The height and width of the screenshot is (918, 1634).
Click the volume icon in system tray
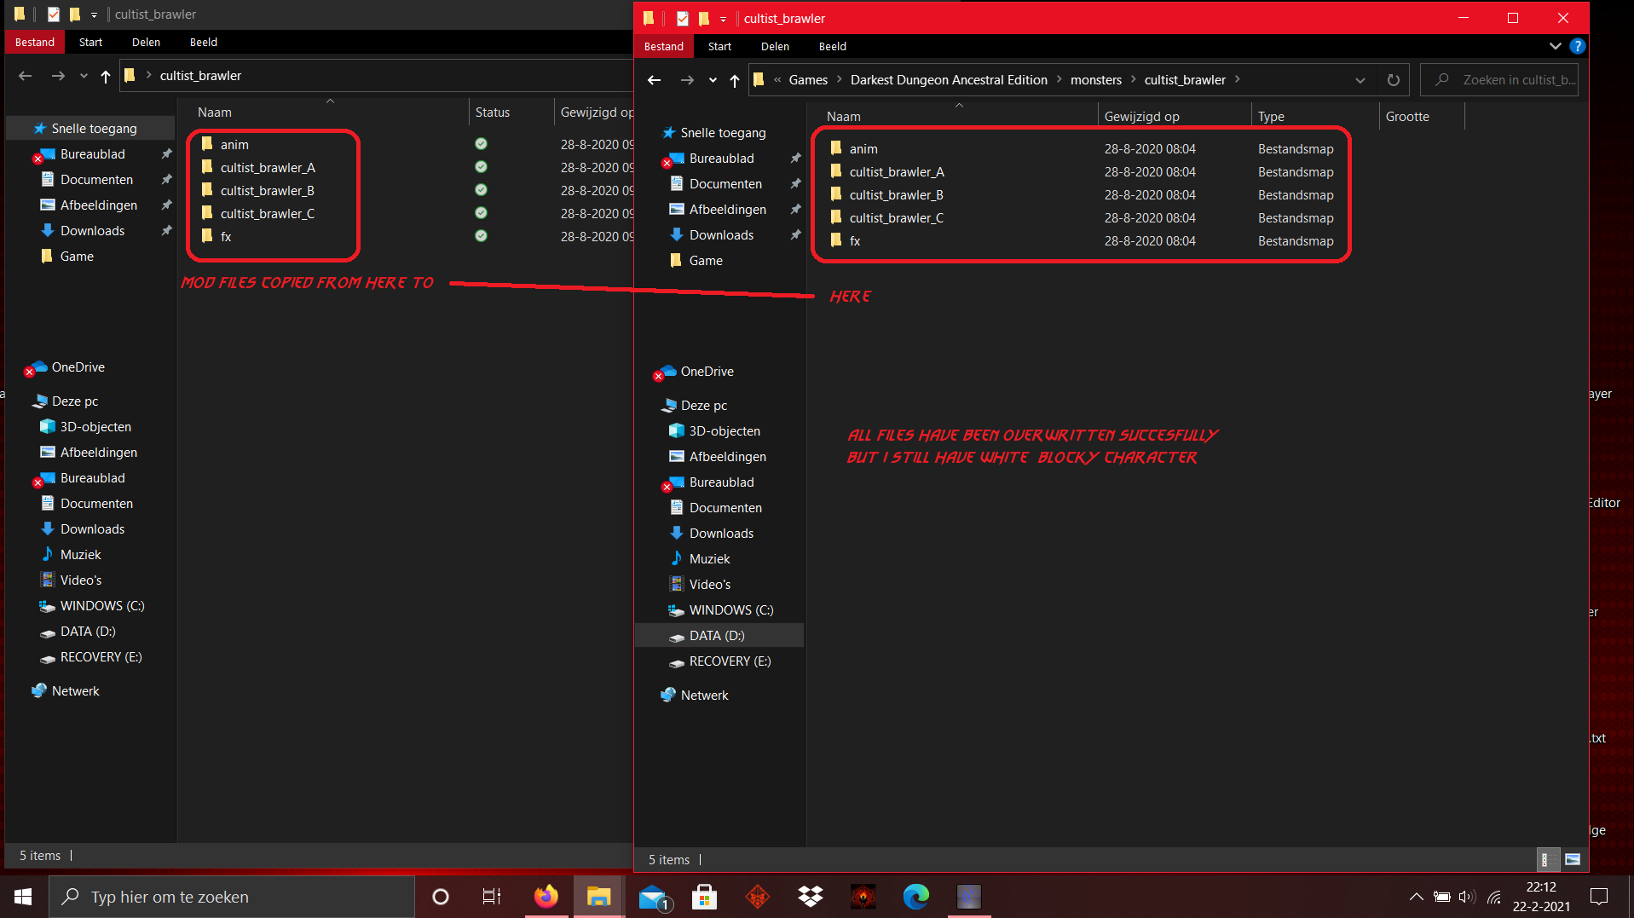pyautogui.click(x=1467, y=897)
